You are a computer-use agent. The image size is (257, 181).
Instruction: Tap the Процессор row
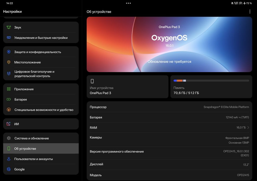169,107
